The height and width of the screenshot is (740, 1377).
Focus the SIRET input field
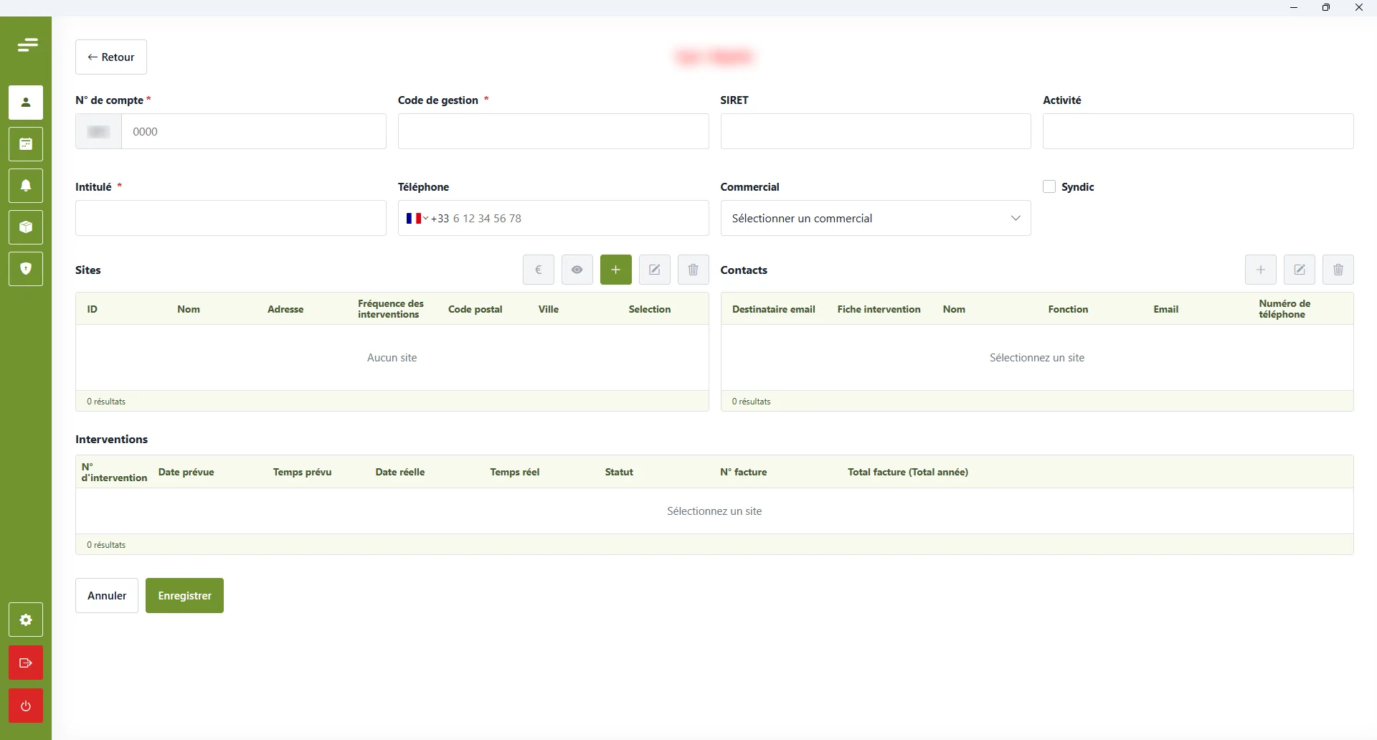876,131
